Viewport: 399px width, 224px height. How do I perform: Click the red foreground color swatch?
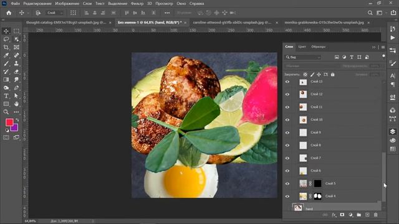pos(9,123)
